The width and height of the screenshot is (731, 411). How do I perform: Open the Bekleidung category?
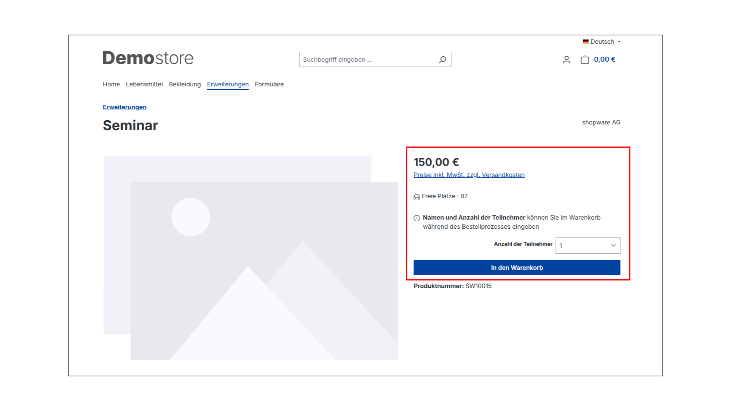click(x=185, y=84)
